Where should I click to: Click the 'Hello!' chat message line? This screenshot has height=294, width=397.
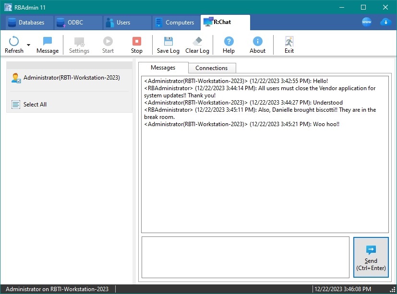click(236, 81)
